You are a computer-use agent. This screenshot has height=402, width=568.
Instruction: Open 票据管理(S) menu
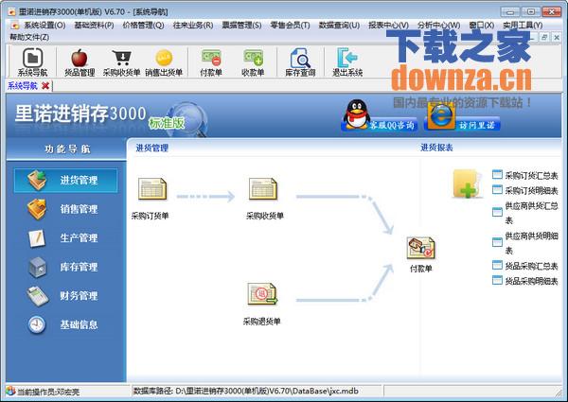click(x=241, y=25)
